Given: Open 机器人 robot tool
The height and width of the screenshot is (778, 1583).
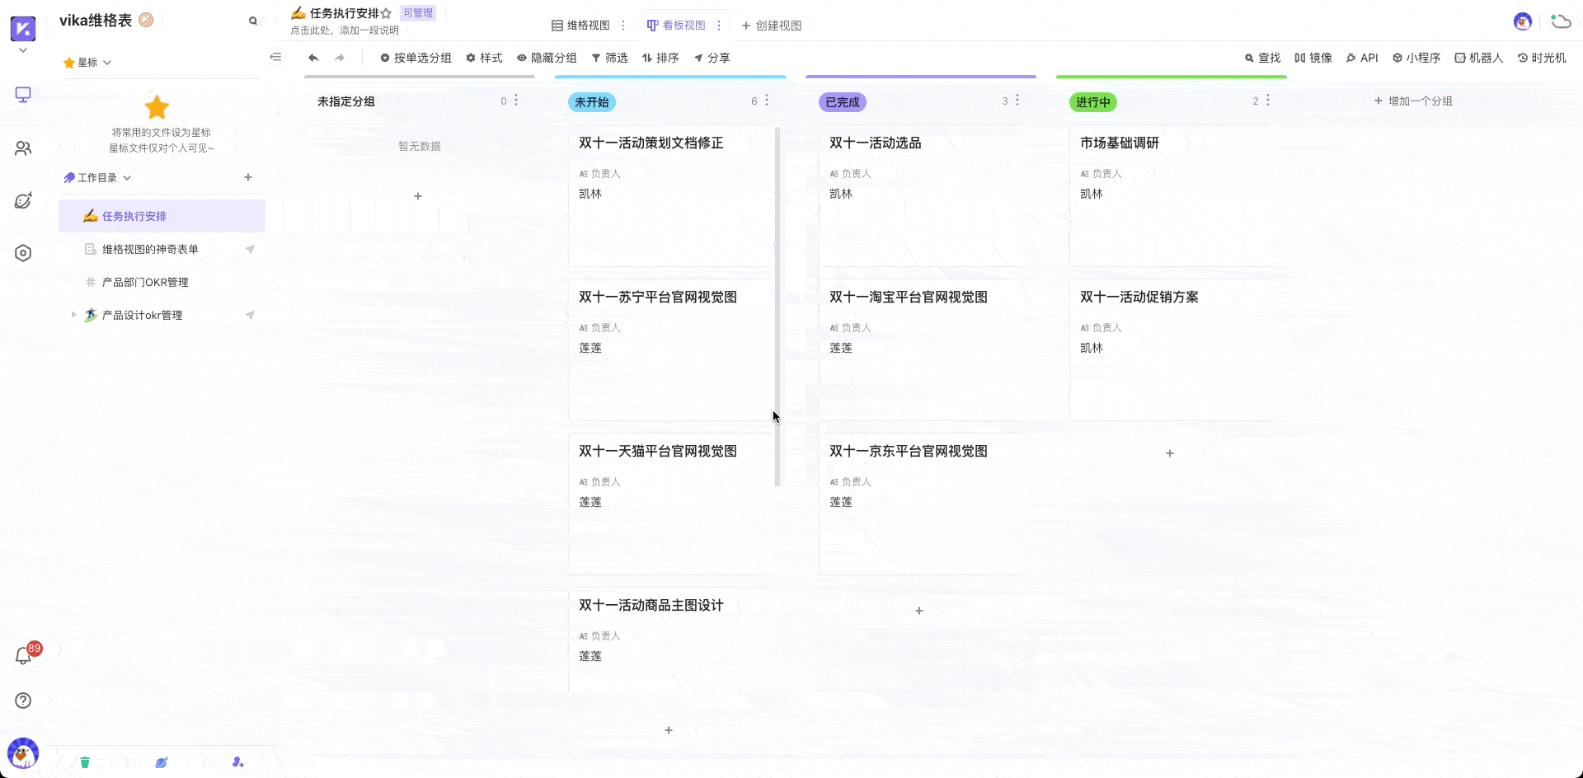Looking at the screenshot, I should [x=1479, y=58].
